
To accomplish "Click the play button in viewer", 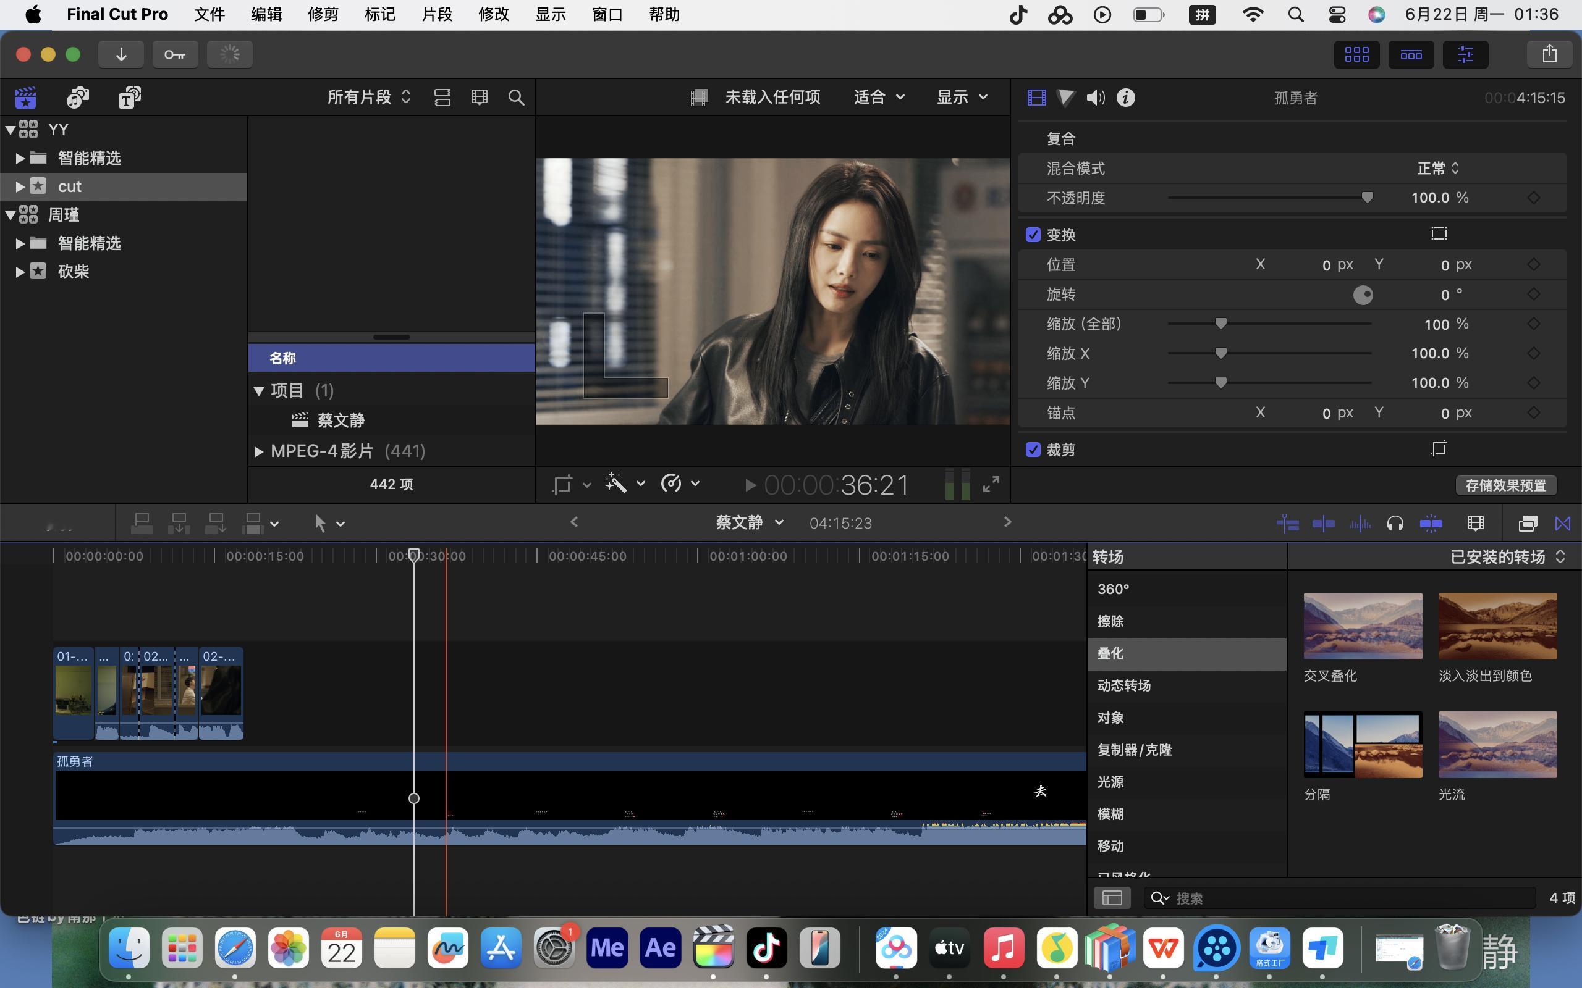I will (x=750, y=485).
